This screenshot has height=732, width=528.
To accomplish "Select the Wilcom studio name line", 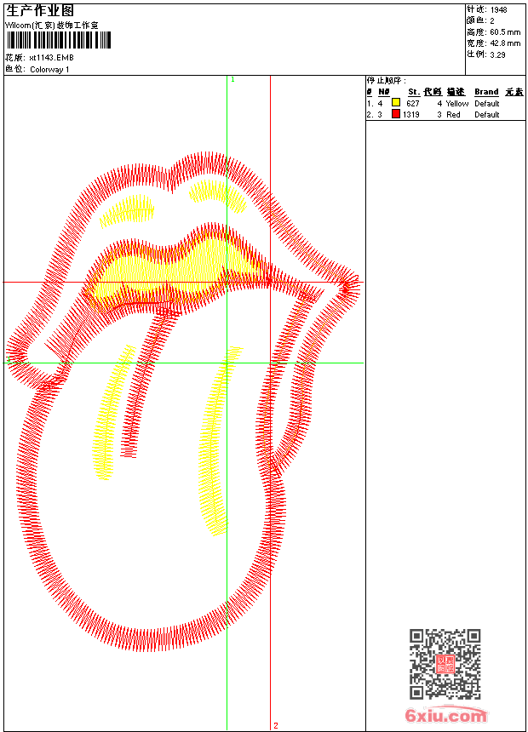I will tap(52, 26).
